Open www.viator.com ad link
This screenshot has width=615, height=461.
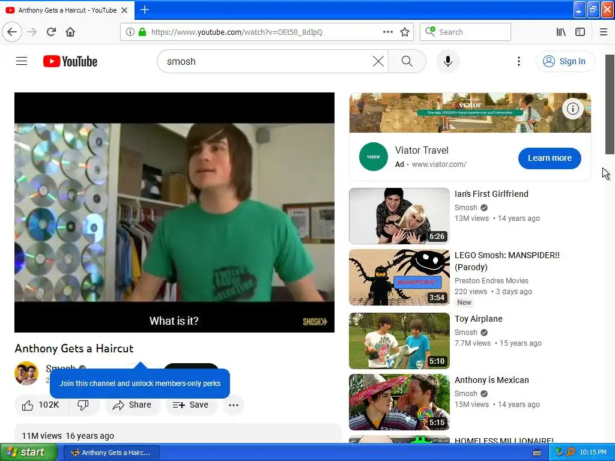point(439,164)
